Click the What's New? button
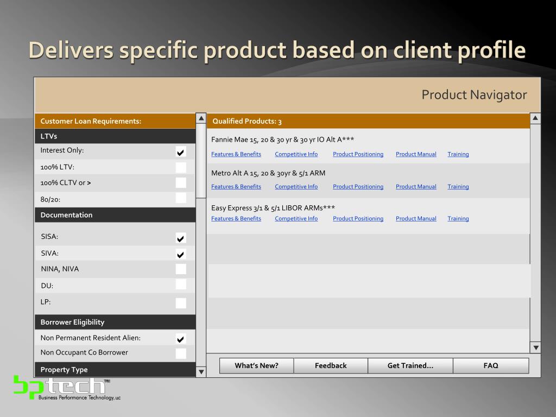This screenshot has height=417, width=556. pos(256,365)
